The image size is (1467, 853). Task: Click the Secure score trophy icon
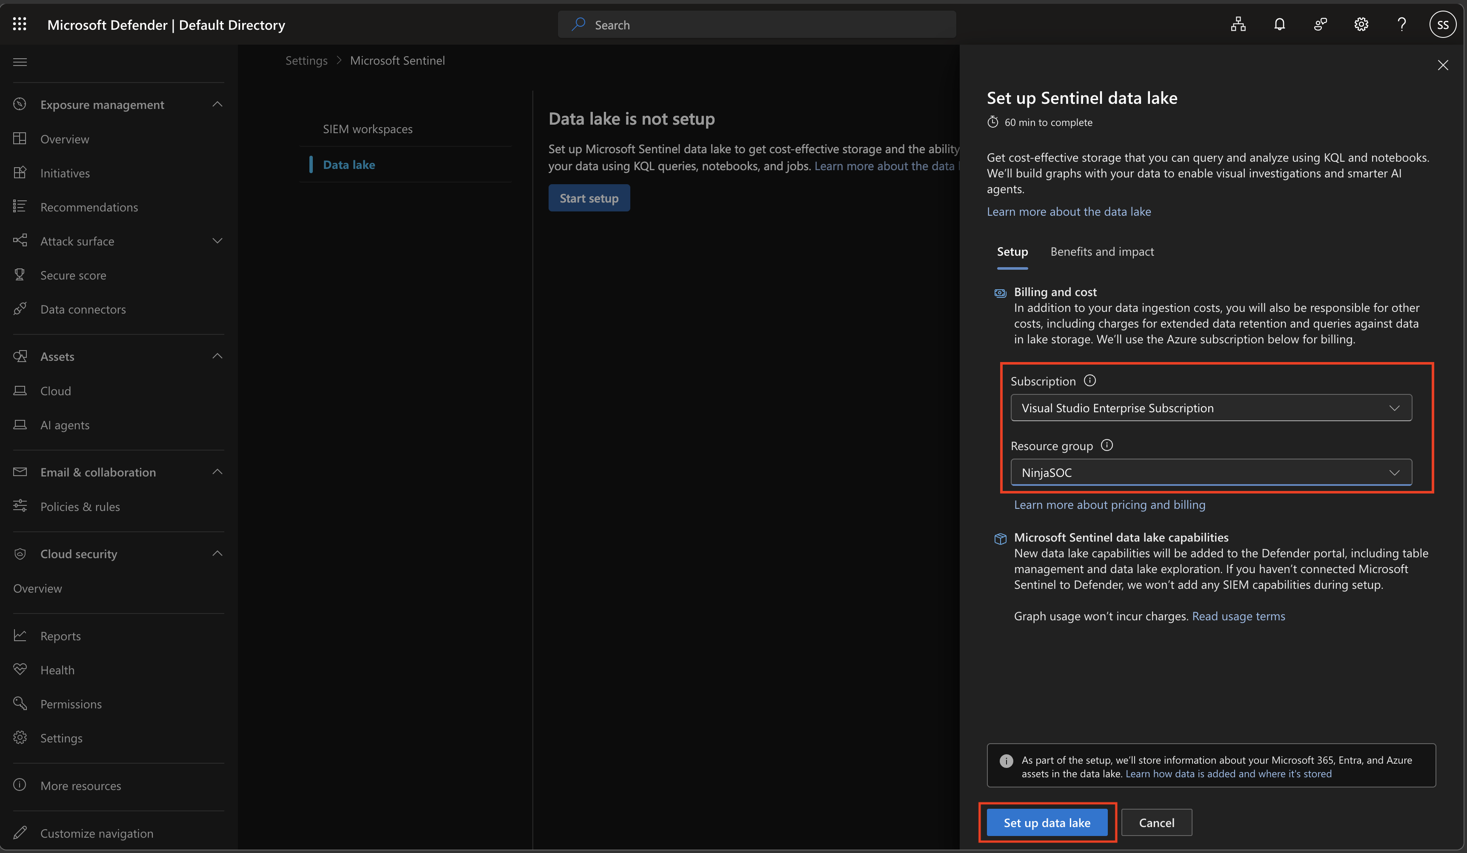[x=20, y=275]
